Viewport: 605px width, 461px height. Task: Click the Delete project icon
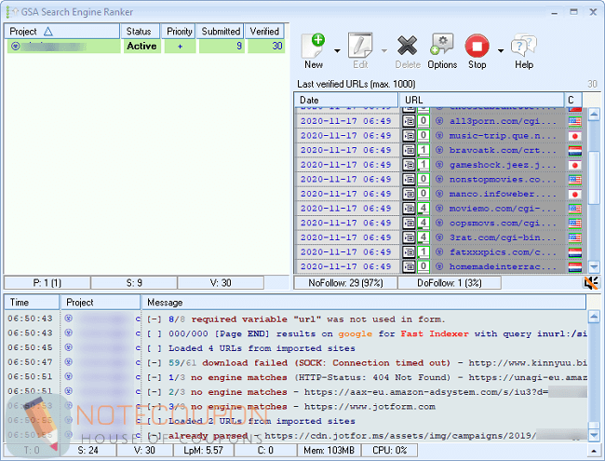click(408, 46)
